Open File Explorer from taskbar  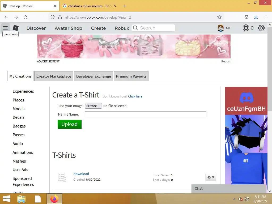[x=22, y=199]
